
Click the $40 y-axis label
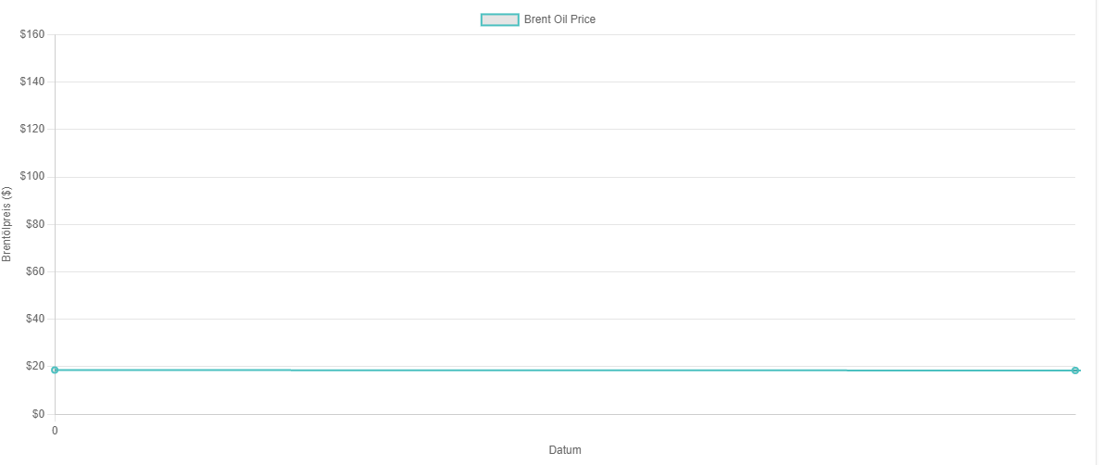(x=35, y=319)
